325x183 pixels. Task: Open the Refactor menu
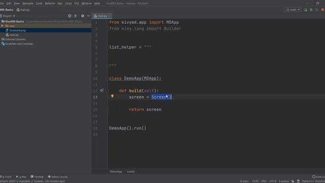50,4
